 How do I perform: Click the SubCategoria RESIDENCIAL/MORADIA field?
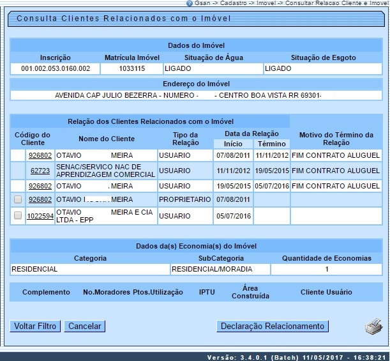pos(220,269)
